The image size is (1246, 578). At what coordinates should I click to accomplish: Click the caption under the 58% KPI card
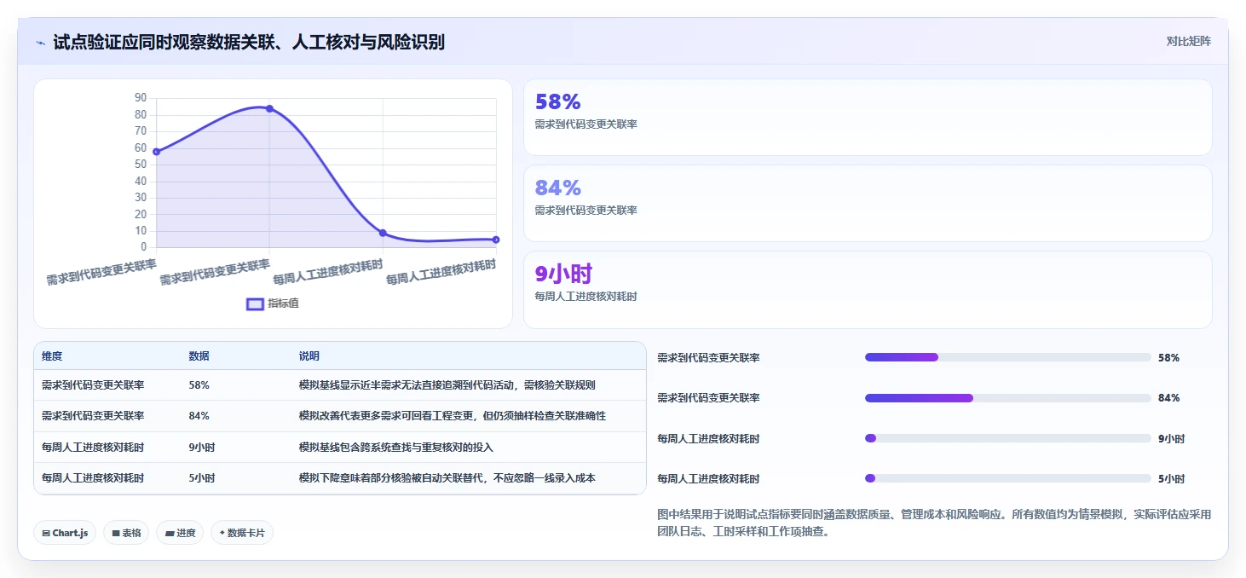[586, 124]
